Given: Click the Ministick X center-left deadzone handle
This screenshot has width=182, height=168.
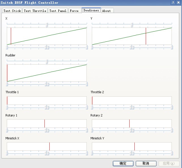Looking at the screenshot, I should 46,153.
